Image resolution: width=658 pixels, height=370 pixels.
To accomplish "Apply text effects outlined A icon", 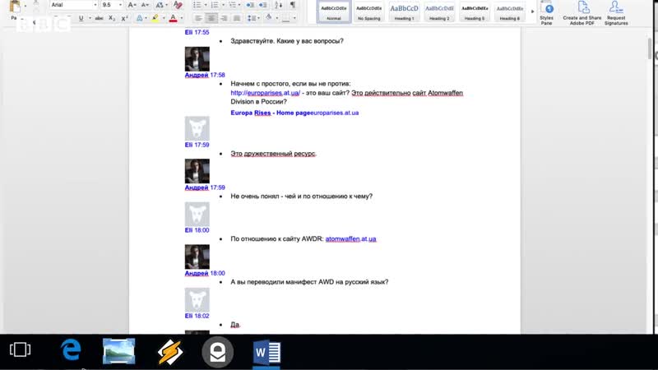I will tap(140, 18).
